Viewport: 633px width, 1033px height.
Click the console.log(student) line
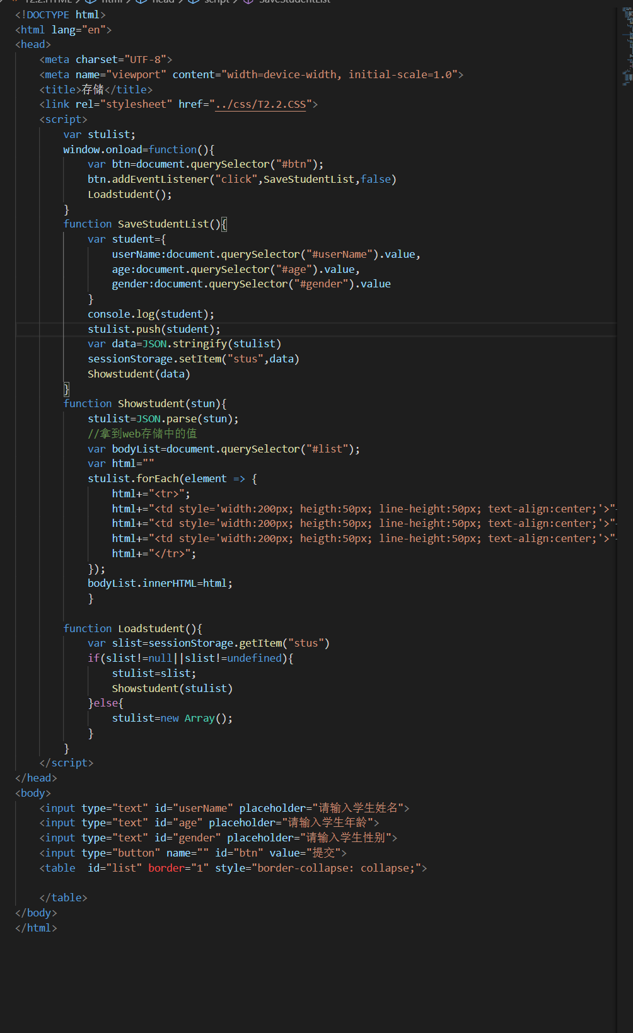tap(151, 314)
